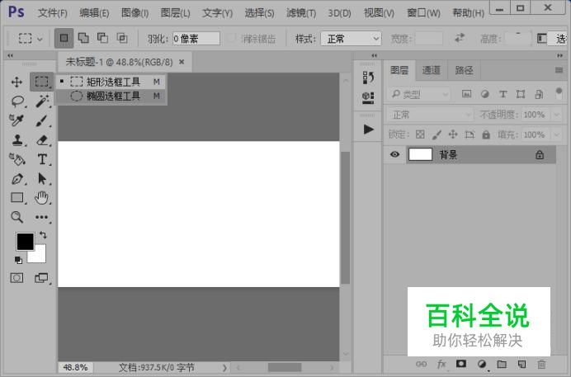This screenshot has width=571, height=377.
Task: Select the Move tool
Action: (17, 82)
